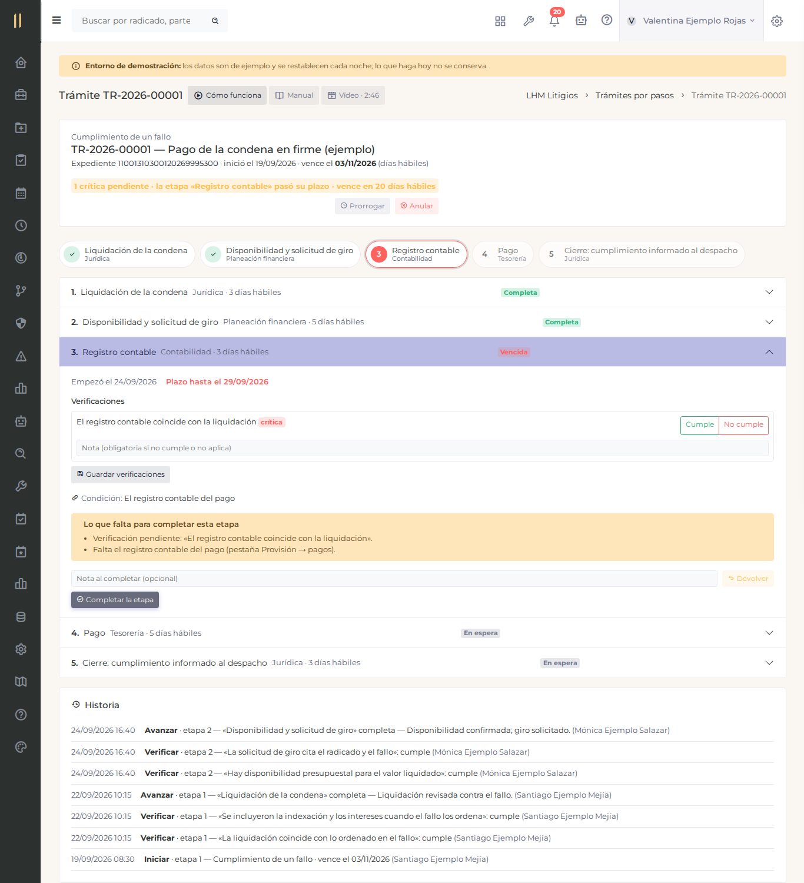Click the help question mark icon

coord(607,20)
